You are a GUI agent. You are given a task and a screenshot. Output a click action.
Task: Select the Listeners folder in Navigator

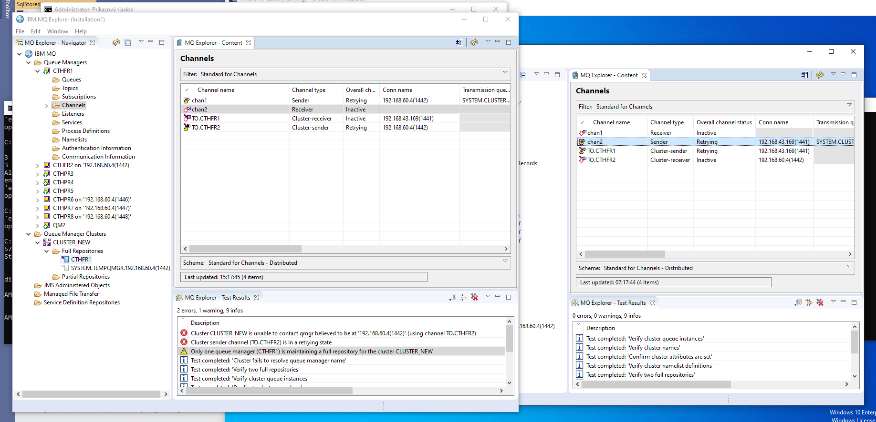click(73, 114)
